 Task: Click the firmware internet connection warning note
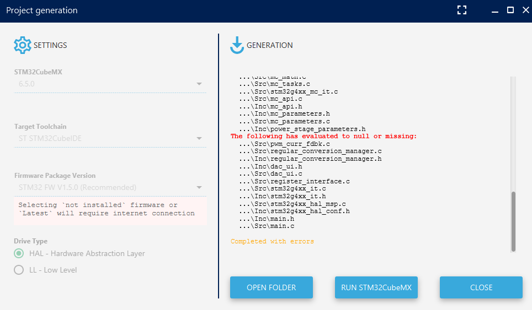(x=110, y=210)
